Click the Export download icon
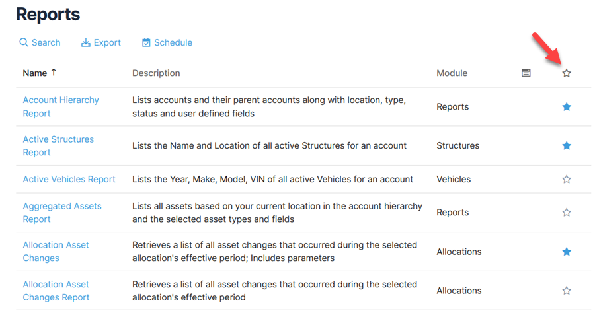 (x=85, y=42)
